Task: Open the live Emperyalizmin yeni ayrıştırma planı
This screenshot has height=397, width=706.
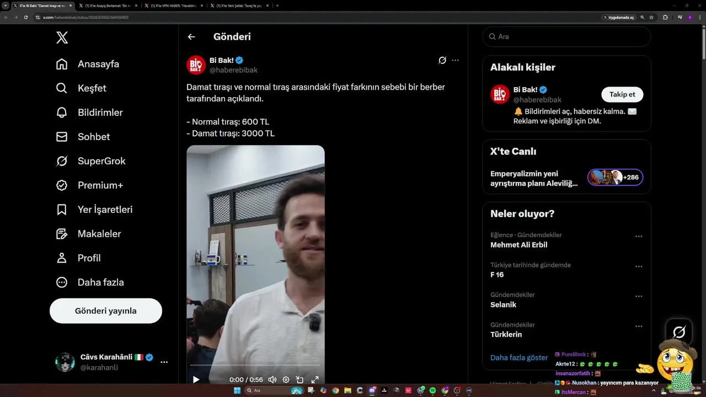Action: pos(534,178)
